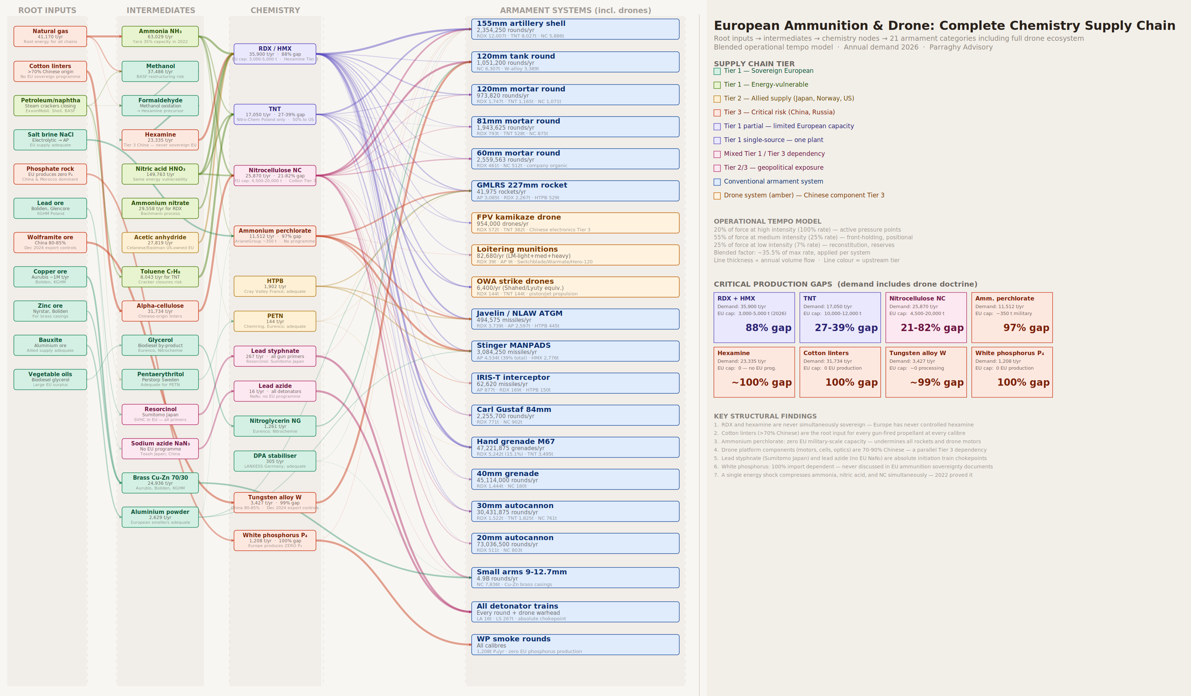The width and height of the screenshot is (1191, 696).
Task: Select the RDX / HMX chemistry node
Action: pos(276,54)
